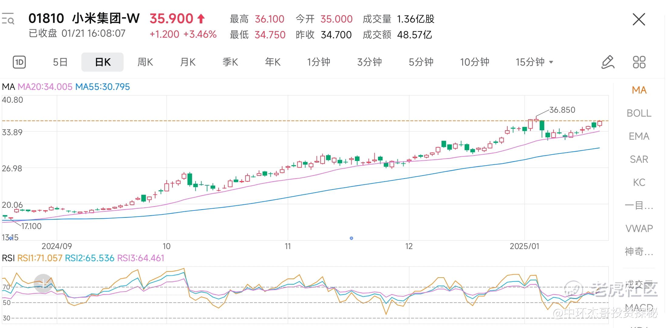Click the gray crosshair circle on RSI panel
671x328 pixels.
[x=43, y=283]
